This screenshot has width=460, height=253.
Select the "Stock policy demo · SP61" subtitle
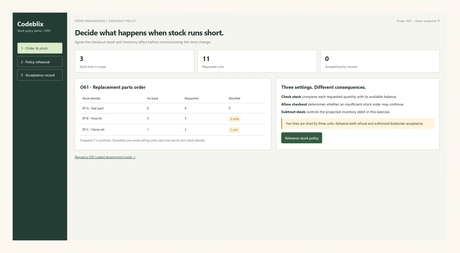[34, 31]
